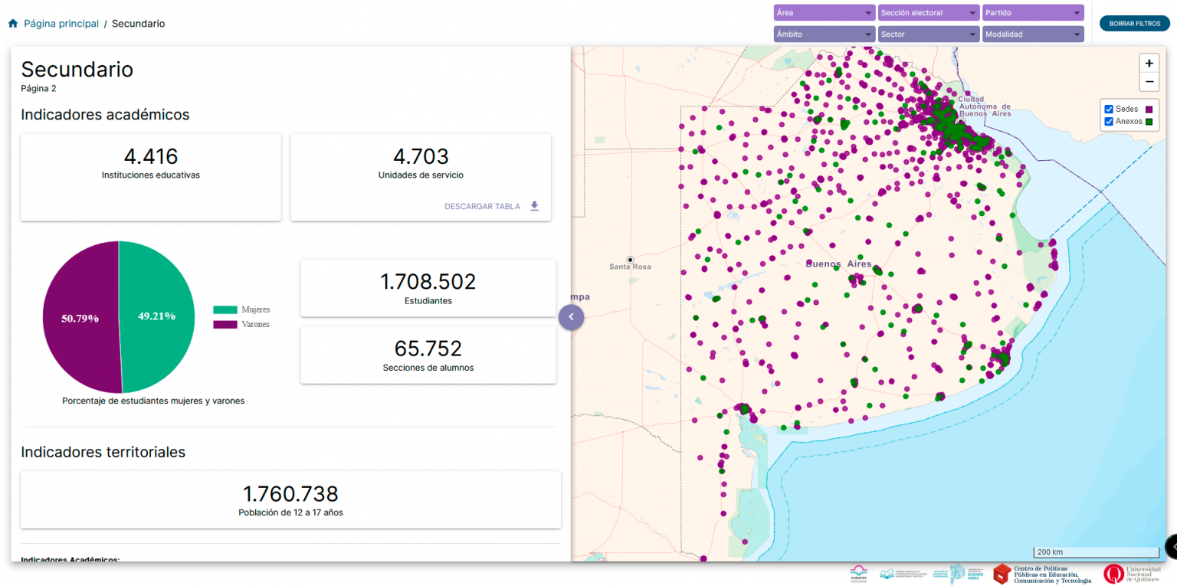This screenshot has width=1177, height=586.
Task: Open the Modalidad filter dropdown
Action: point(1033,34)
